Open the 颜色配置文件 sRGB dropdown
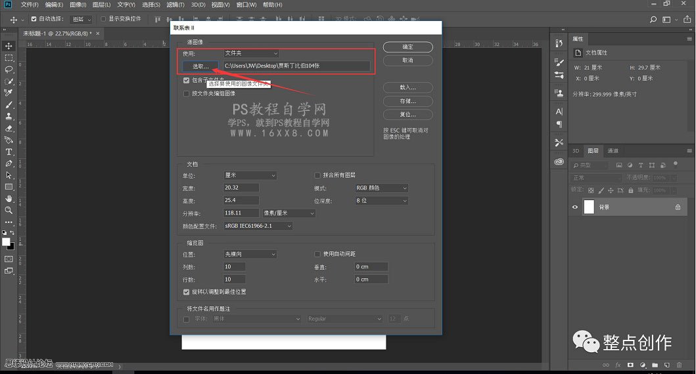Screen dimensions: 696x374 point(258,226)
